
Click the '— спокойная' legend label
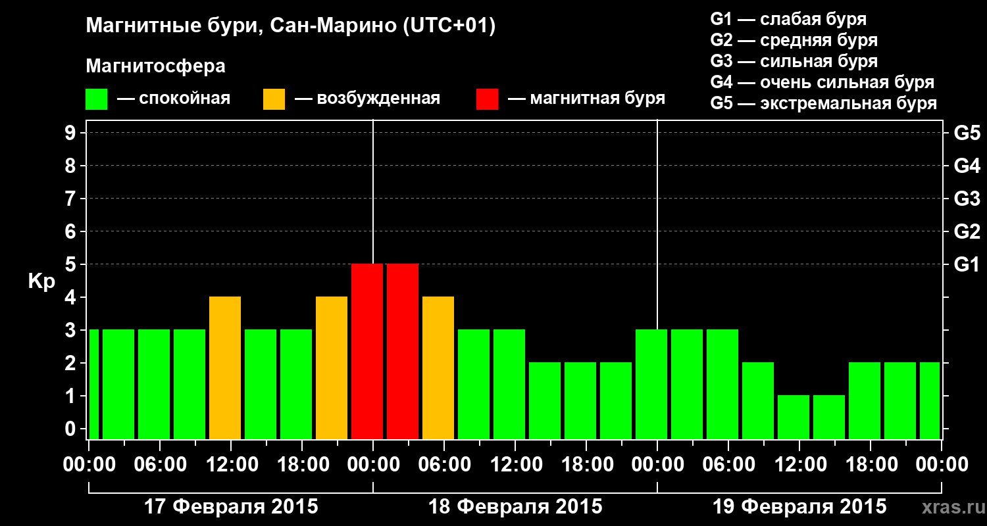point(174,99)
